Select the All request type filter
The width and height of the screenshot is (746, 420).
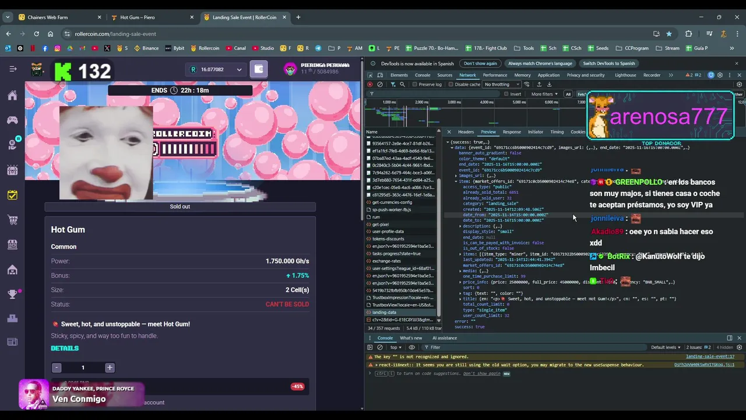(x=568, y=94)
